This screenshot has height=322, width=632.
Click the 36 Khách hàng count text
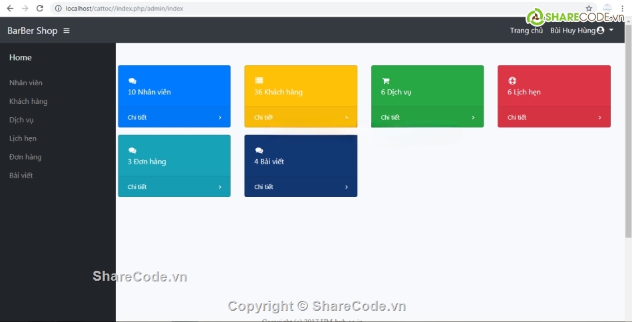[x=278, y=92]
